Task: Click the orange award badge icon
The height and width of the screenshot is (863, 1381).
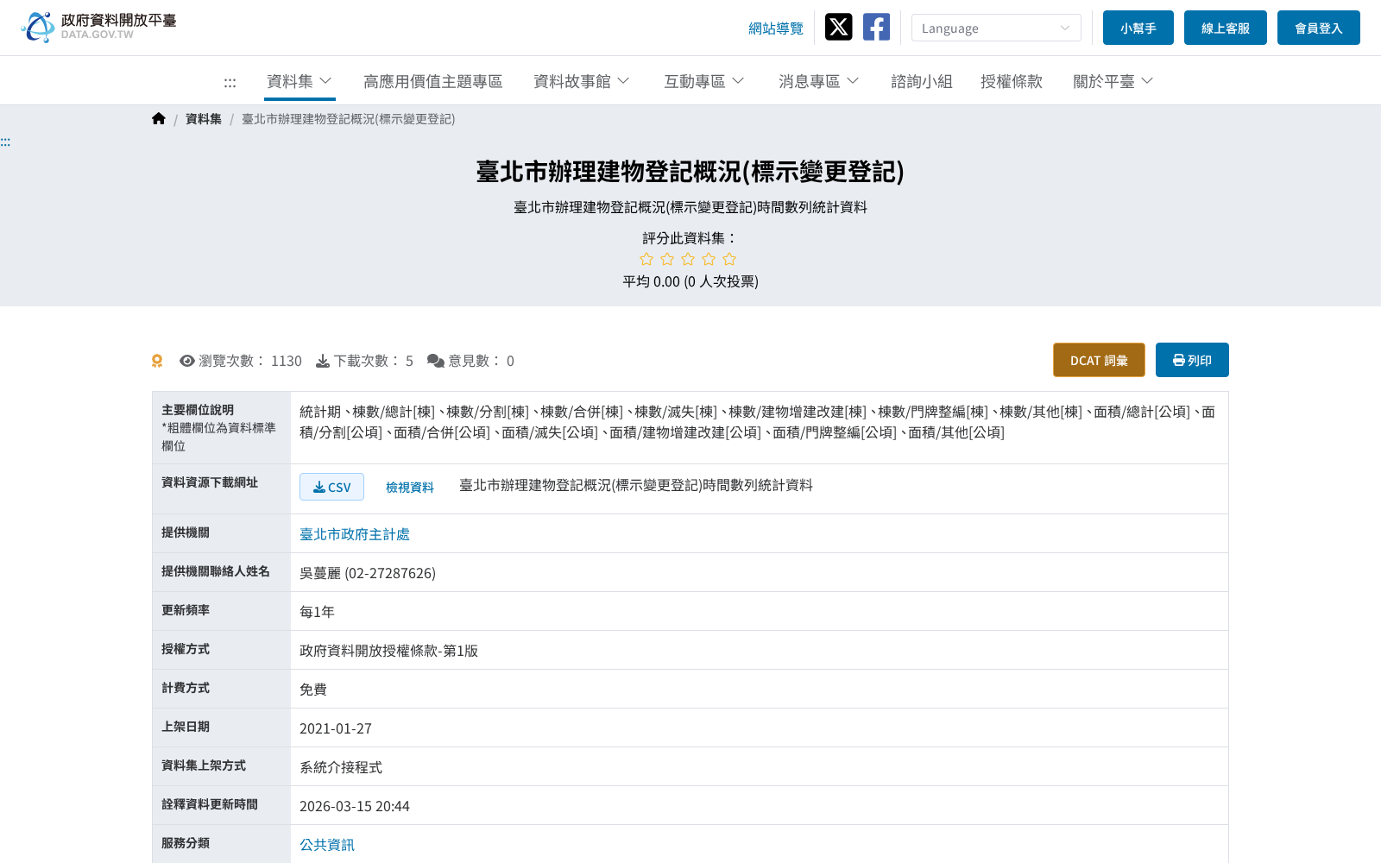Action: coord(157,361)
